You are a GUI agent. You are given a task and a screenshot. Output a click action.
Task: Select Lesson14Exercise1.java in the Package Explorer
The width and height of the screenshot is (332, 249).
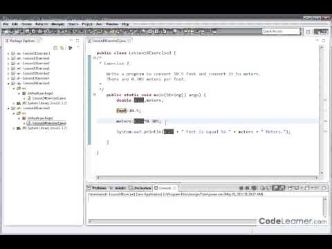tap(46, 98)
